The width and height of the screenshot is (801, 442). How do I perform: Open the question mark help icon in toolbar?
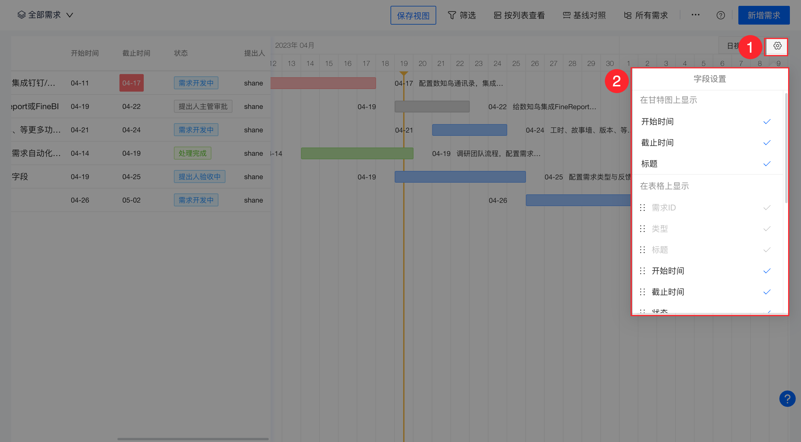click(720, 15)
